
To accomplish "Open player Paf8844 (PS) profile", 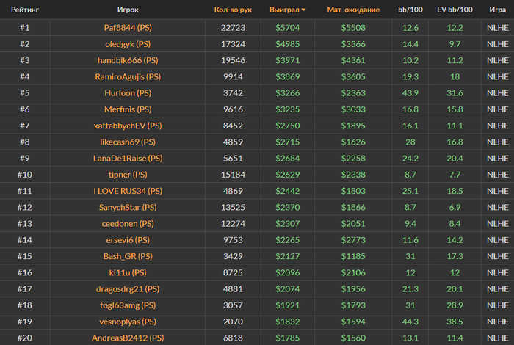I will point(128,27).
